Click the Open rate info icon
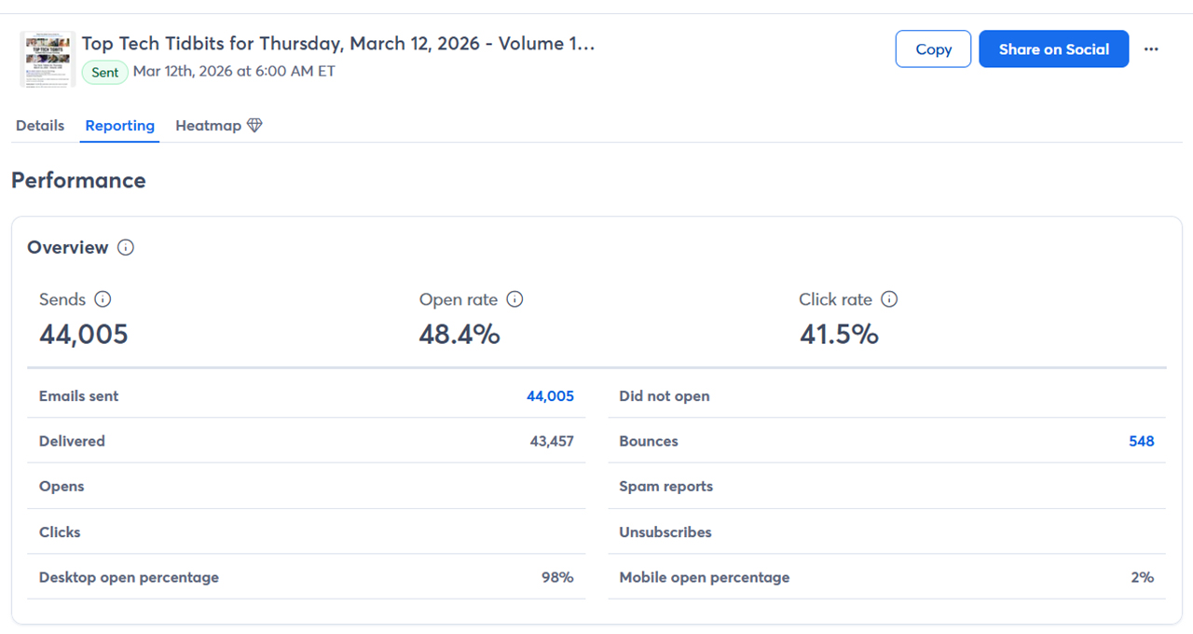Screen dimensions: 1193x634 514,299
